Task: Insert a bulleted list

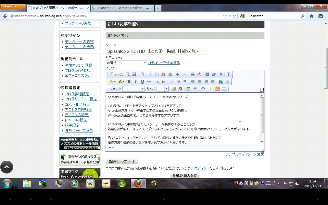Action: 163,82
